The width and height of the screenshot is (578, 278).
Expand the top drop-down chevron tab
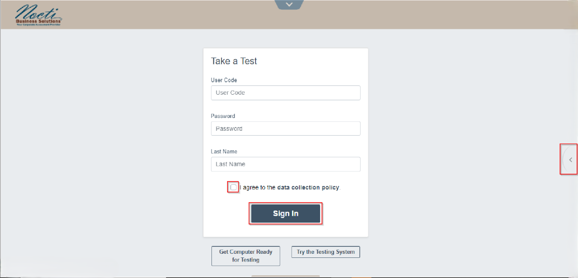[289, 5]
